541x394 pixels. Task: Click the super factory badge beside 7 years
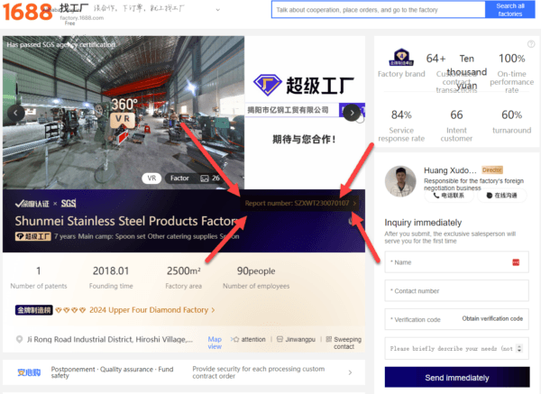click(x=33, y=236)
